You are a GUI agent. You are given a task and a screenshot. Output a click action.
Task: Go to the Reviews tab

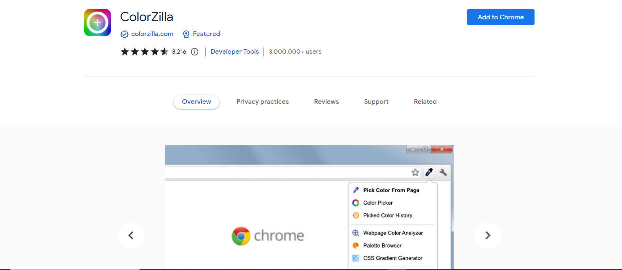[x=326, y=102]
